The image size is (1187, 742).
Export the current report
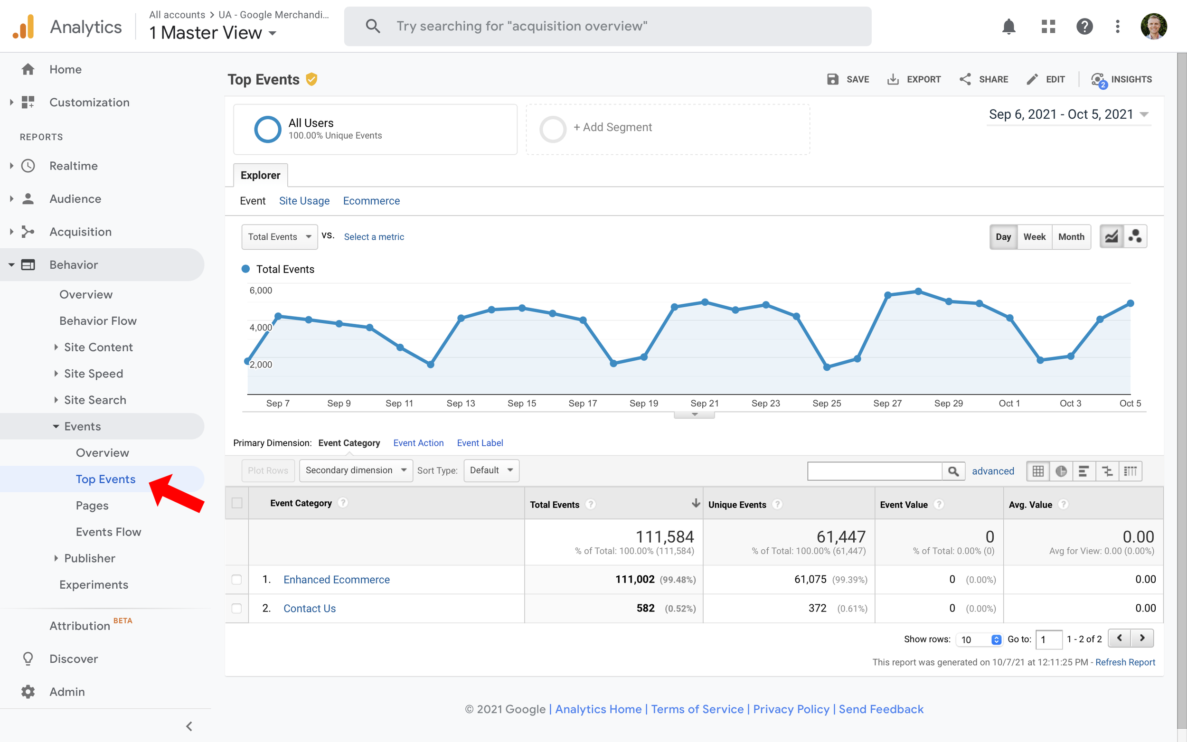tap(914, 79)
